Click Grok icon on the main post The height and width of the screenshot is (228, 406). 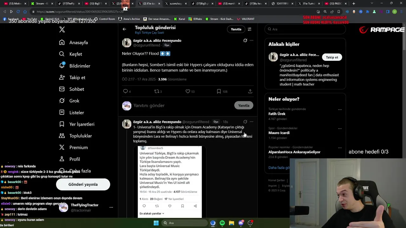tap(245, 41)
